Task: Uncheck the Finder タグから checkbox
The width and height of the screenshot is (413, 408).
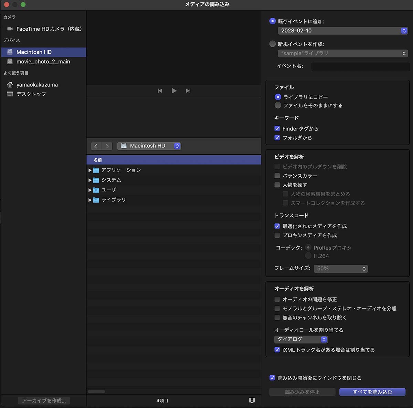Action: coord(277,129)
